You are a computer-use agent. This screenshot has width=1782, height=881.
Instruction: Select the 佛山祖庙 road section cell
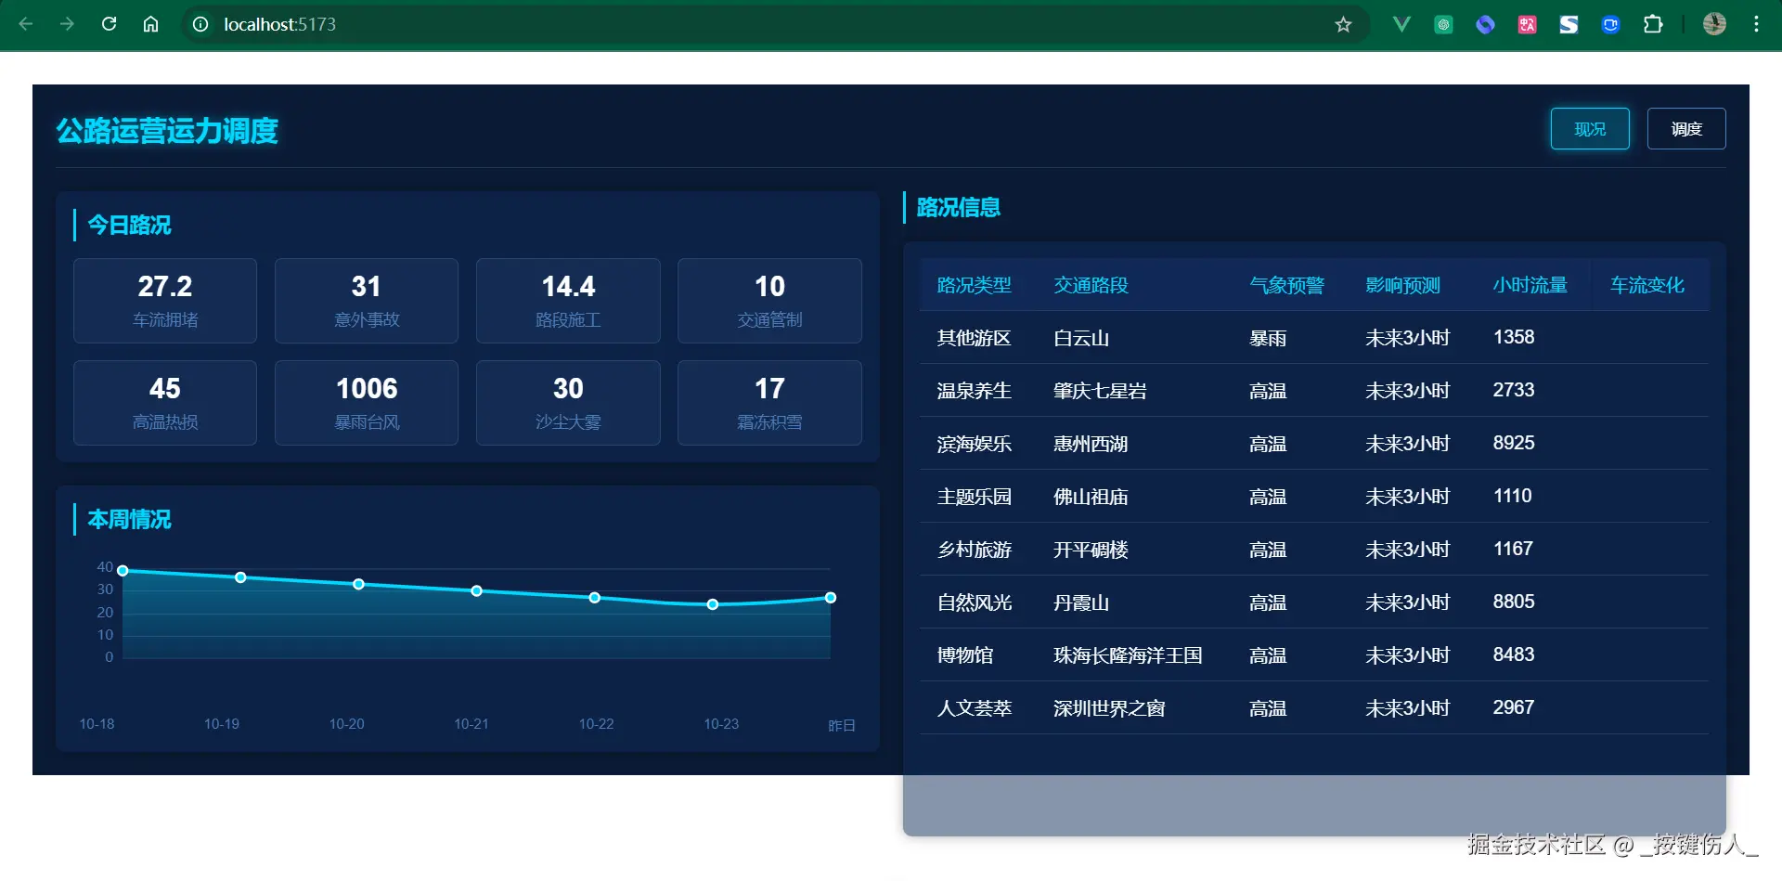click(x=1091, y=497)
